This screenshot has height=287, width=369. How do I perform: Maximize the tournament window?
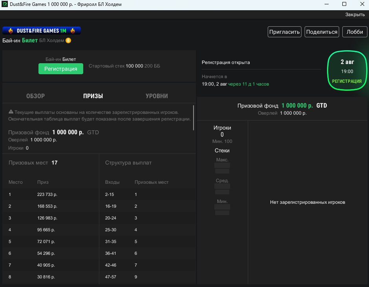344,4
